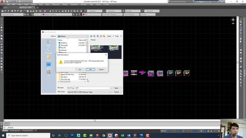
Task: Select the OneDrive entry in file list
Action: click(64, 43)
